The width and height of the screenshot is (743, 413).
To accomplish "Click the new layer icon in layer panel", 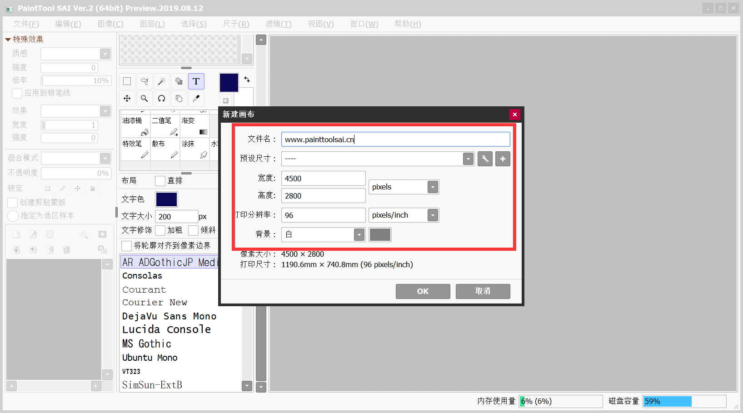I will point(16,234).
